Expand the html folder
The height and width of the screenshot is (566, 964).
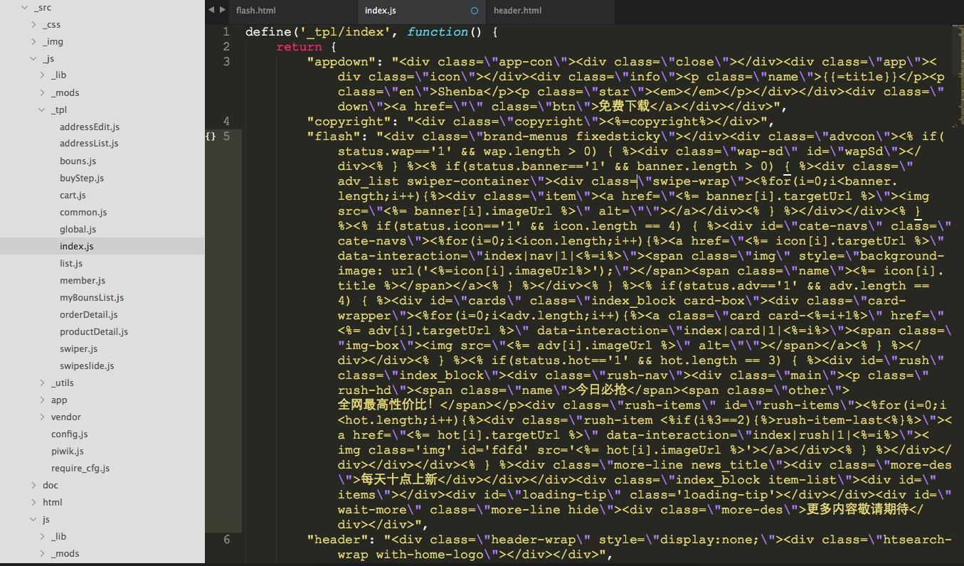33,502
